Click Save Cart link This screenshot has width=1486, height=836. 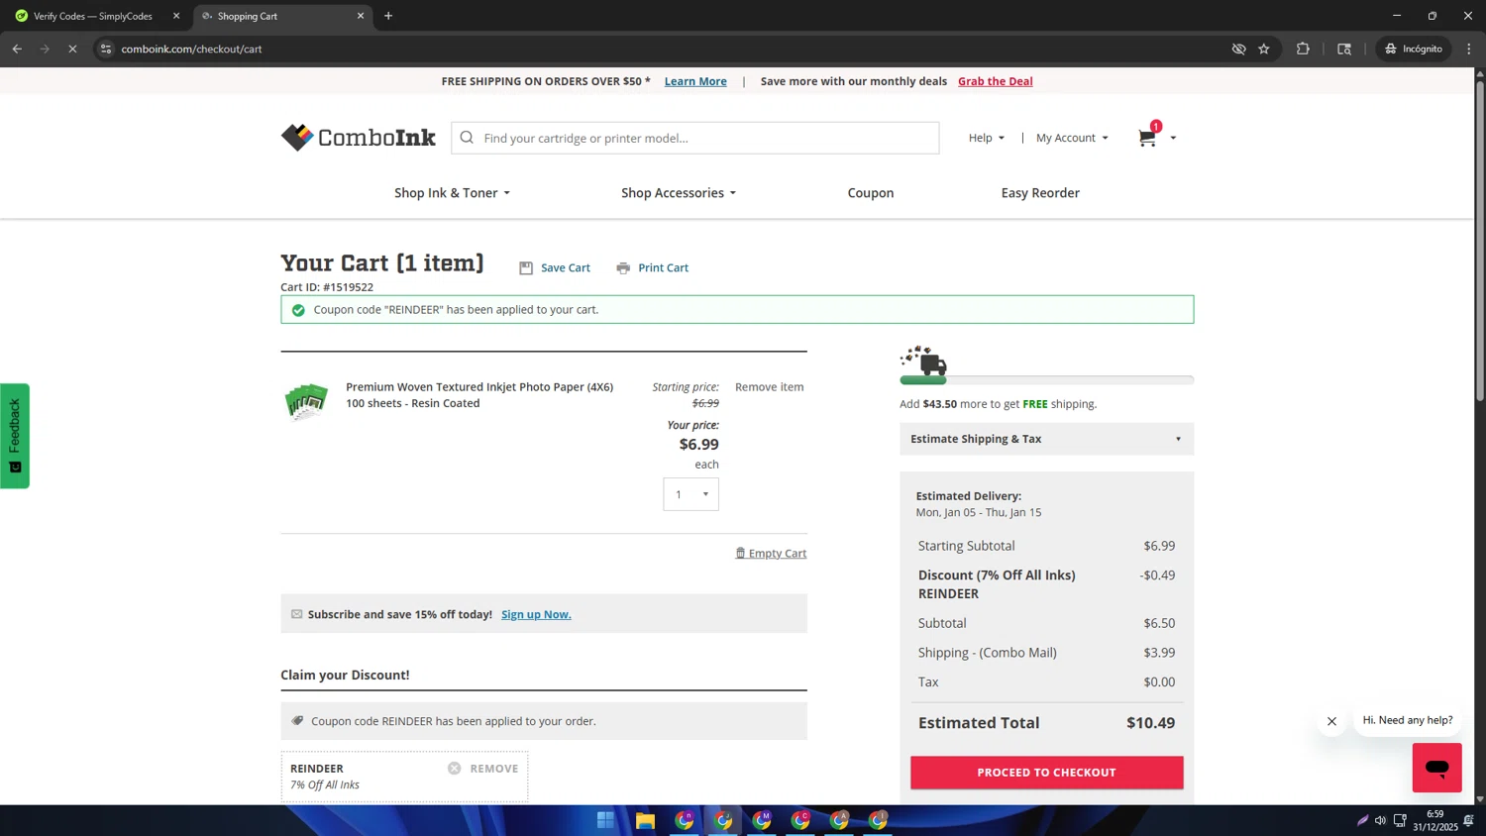point(566,267)
